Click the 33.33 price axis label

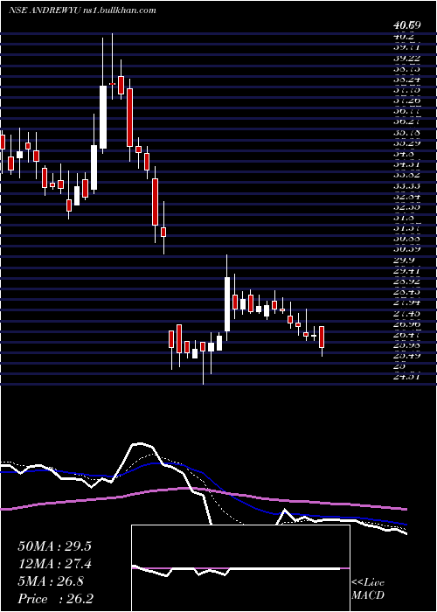(406, 185)
